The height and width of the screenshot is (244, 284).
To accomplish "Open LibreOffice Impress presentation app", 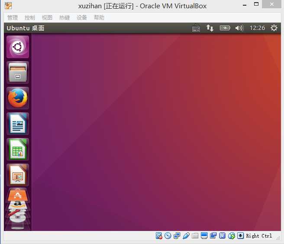I will click(x=18, y=175).
